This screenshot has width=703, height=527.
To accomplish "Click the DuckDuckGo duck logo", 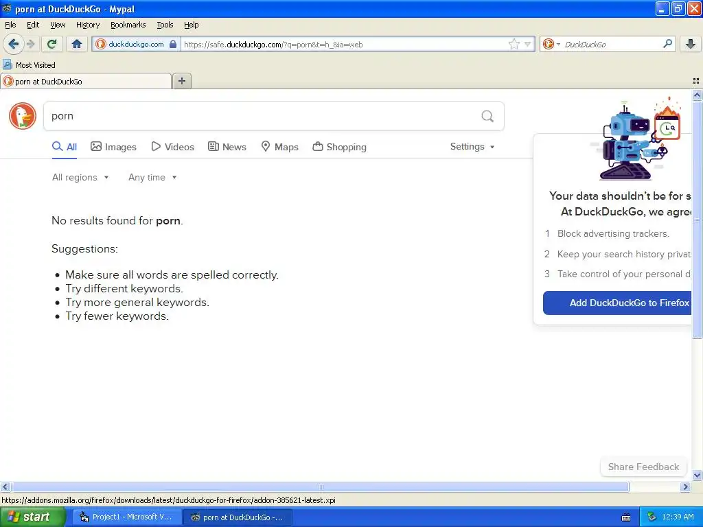I will click(23, 115).
